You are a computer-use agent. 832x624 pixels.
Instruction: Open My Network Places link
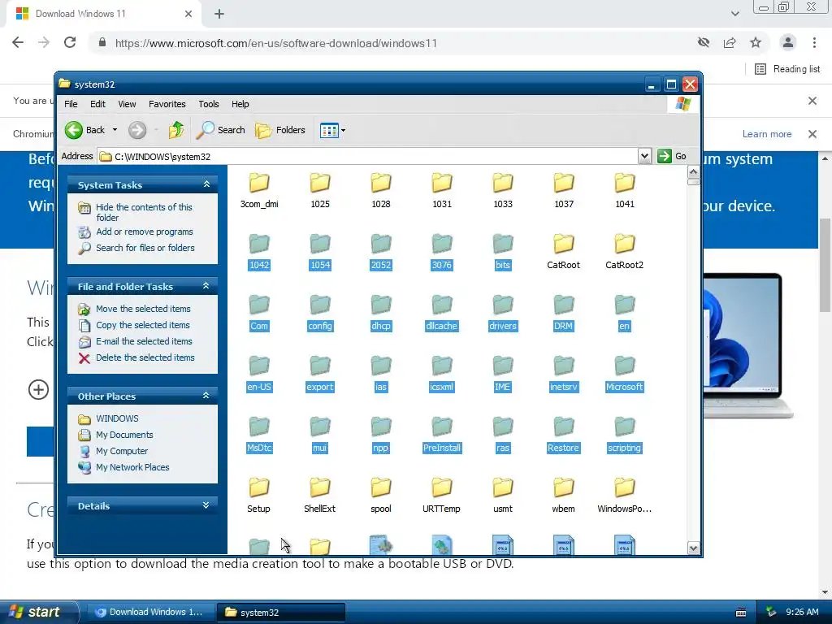pyautogui.click(x=132, y=467)
